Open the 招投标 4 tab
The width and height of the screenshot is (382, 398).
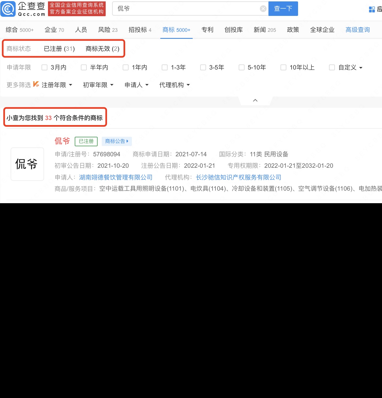[x=140, y=30]
